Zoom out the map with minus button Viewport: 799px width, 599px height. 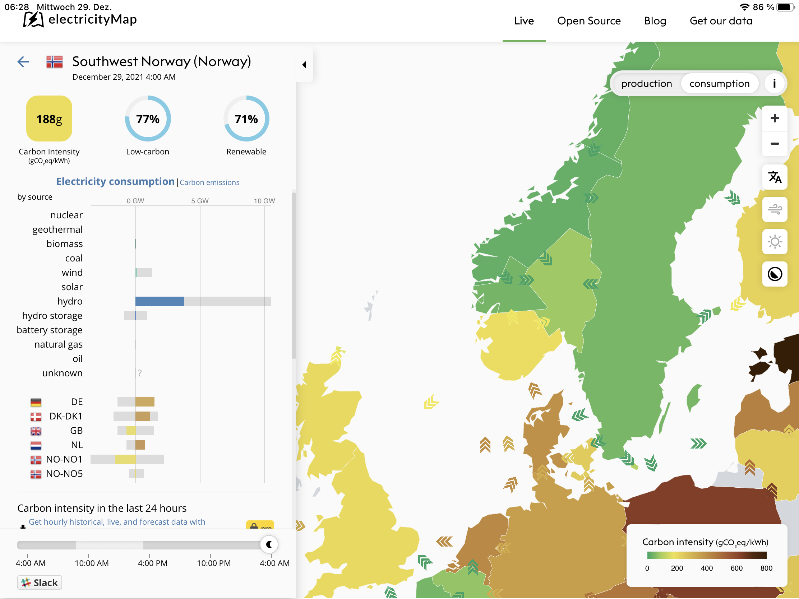tap(775, 144)
